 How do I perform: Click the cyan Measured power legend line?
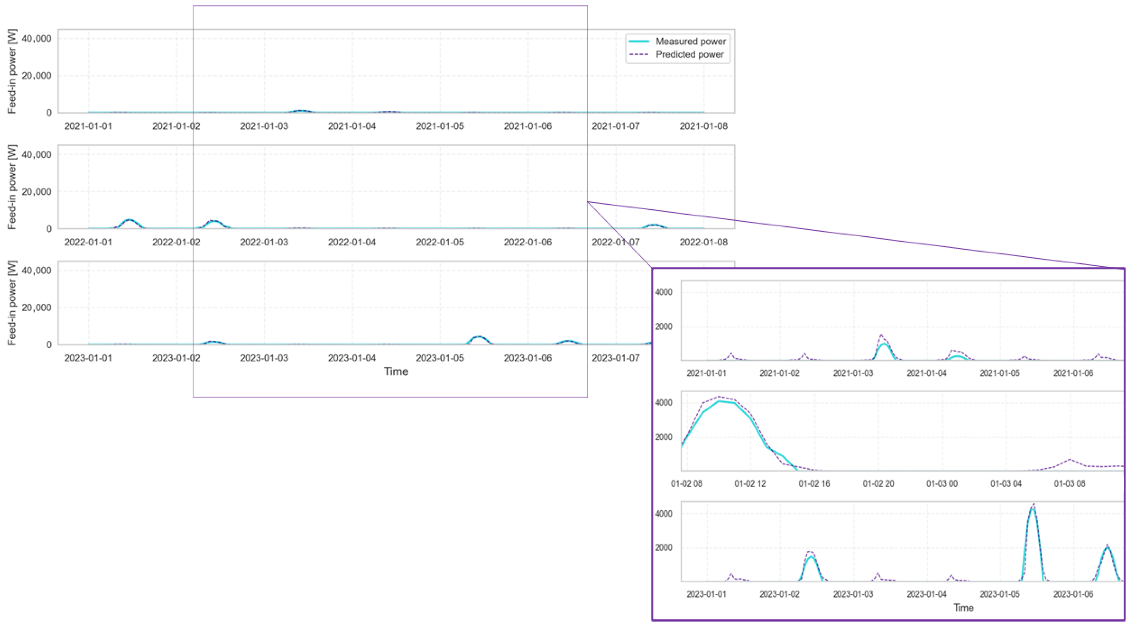(x=638, y=41)
